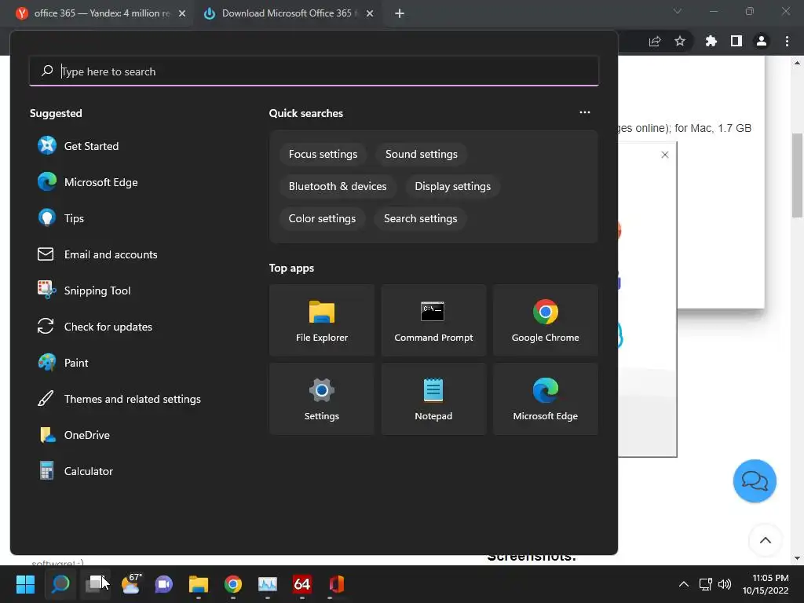Open the Office icon on the taskbar
Image resolution: width=804 pixels, height=603 pixels.
point(336,584)
